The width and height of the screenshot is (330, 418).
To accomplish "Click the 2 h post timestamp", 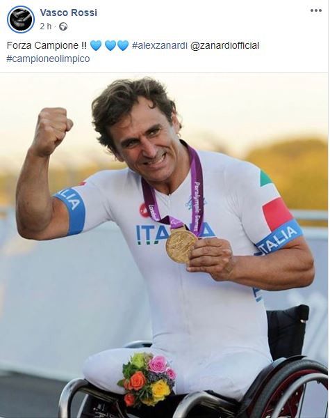I will (45, 26).
